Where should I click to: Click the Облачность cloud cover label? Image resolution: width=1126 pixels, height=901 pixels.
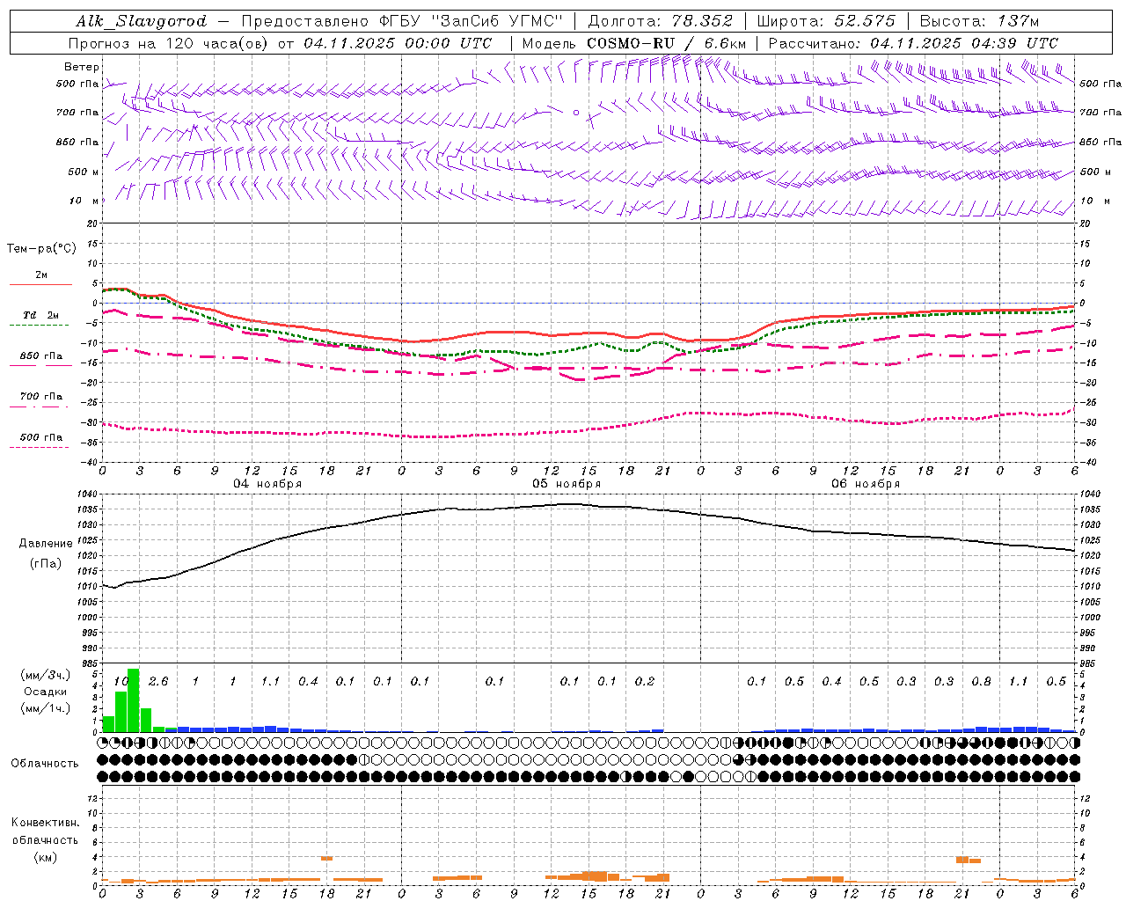[45, 764]
